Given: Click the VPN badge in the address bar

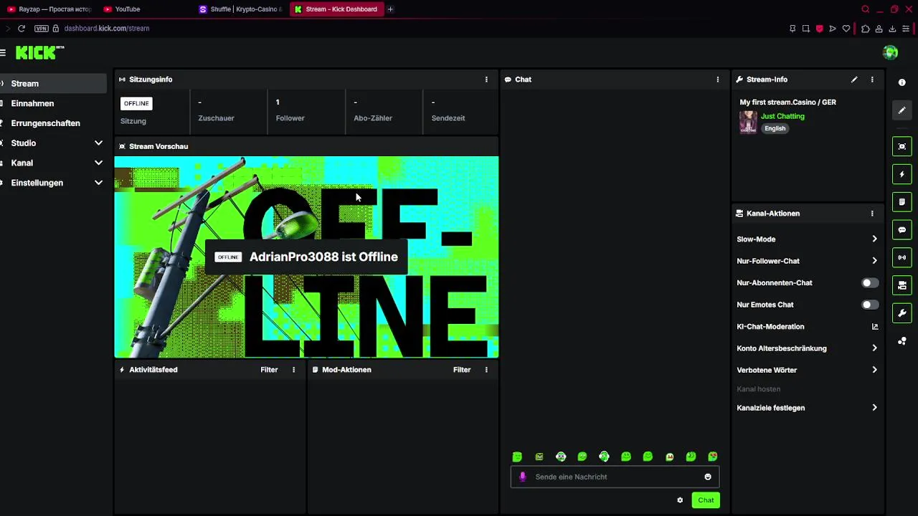Looking at the screenshot, I should [x=42, y=29].
